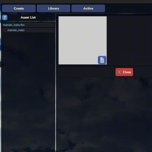Click the red Close button

124,72
